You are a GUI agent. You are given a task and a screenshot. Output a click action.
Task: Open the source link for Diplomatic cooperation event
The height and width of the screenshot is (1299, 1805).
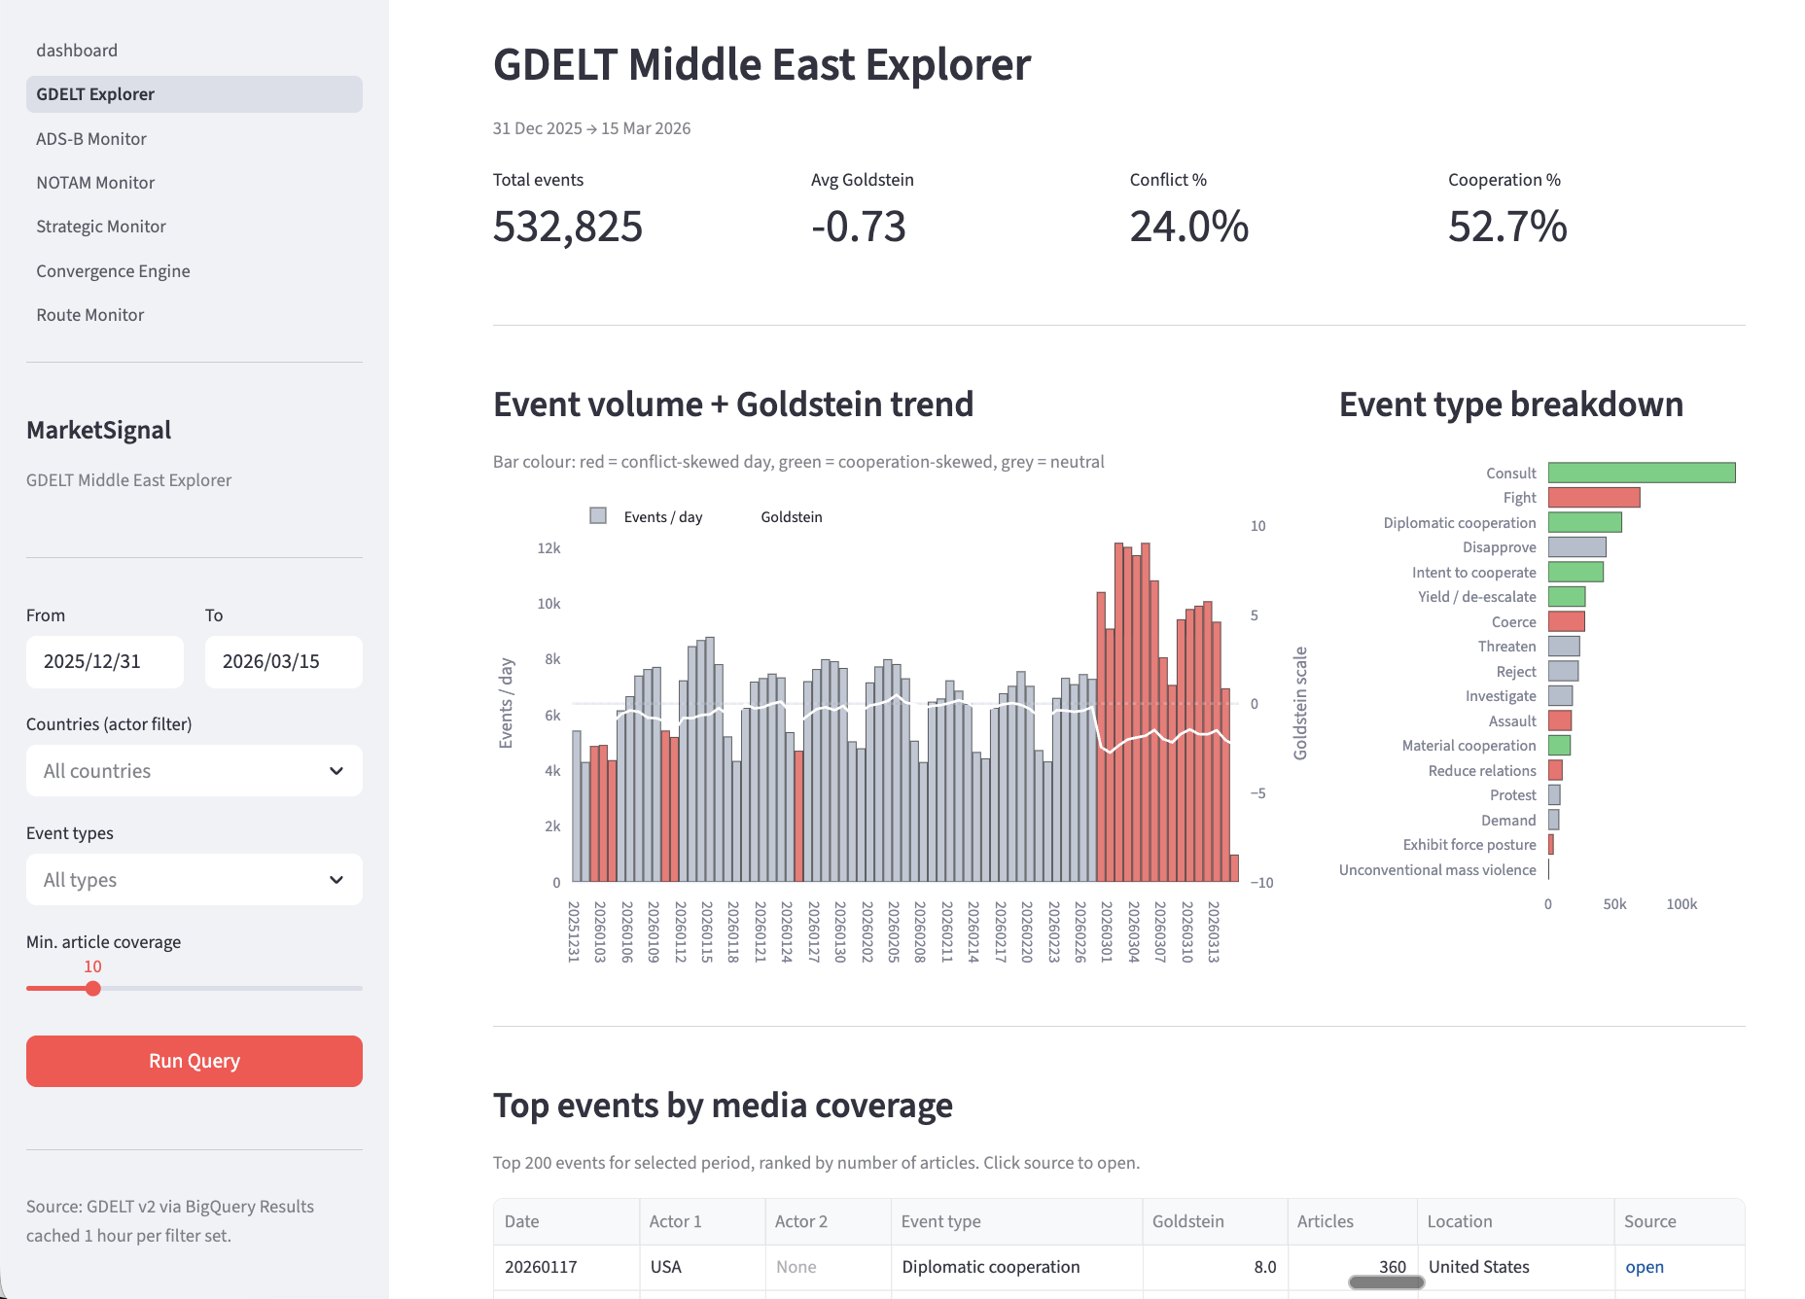1645,1267
